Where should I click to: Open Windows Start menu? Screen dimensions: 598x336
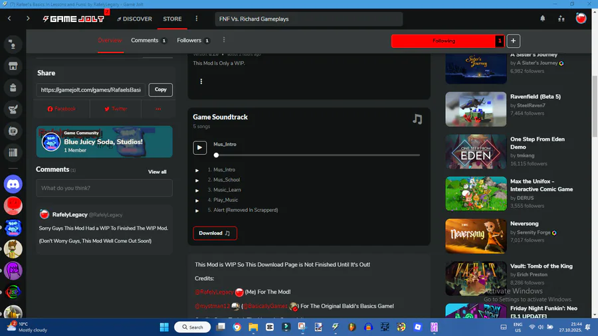[164, 327]
